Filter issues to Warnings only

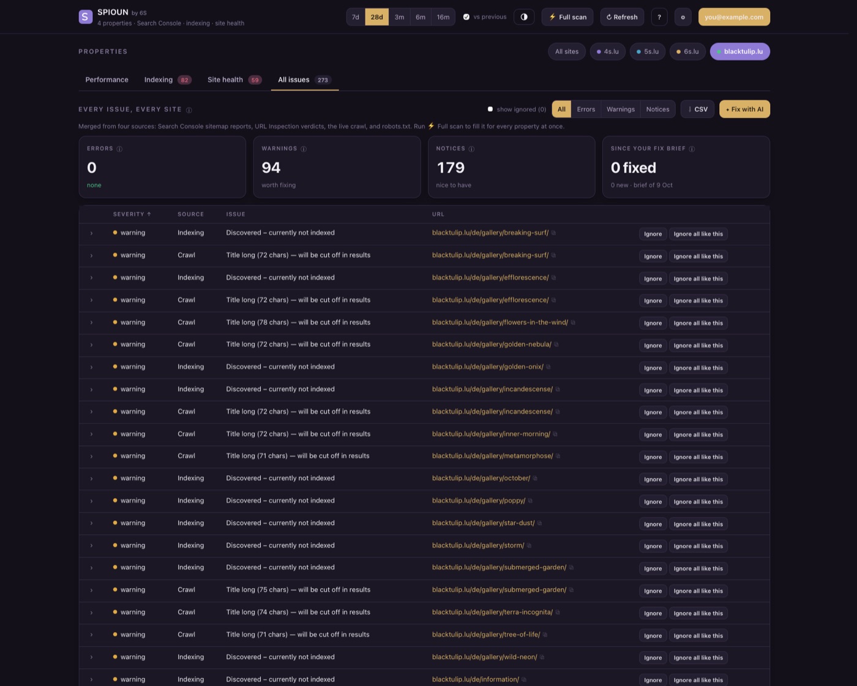pyautogui.click(x=621, y=109)
